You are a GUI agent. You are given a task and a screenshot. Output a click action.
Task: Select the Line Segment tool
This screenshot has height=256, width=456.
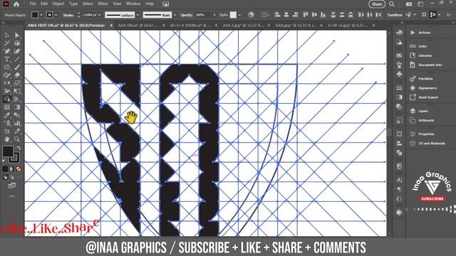point(17,60)
